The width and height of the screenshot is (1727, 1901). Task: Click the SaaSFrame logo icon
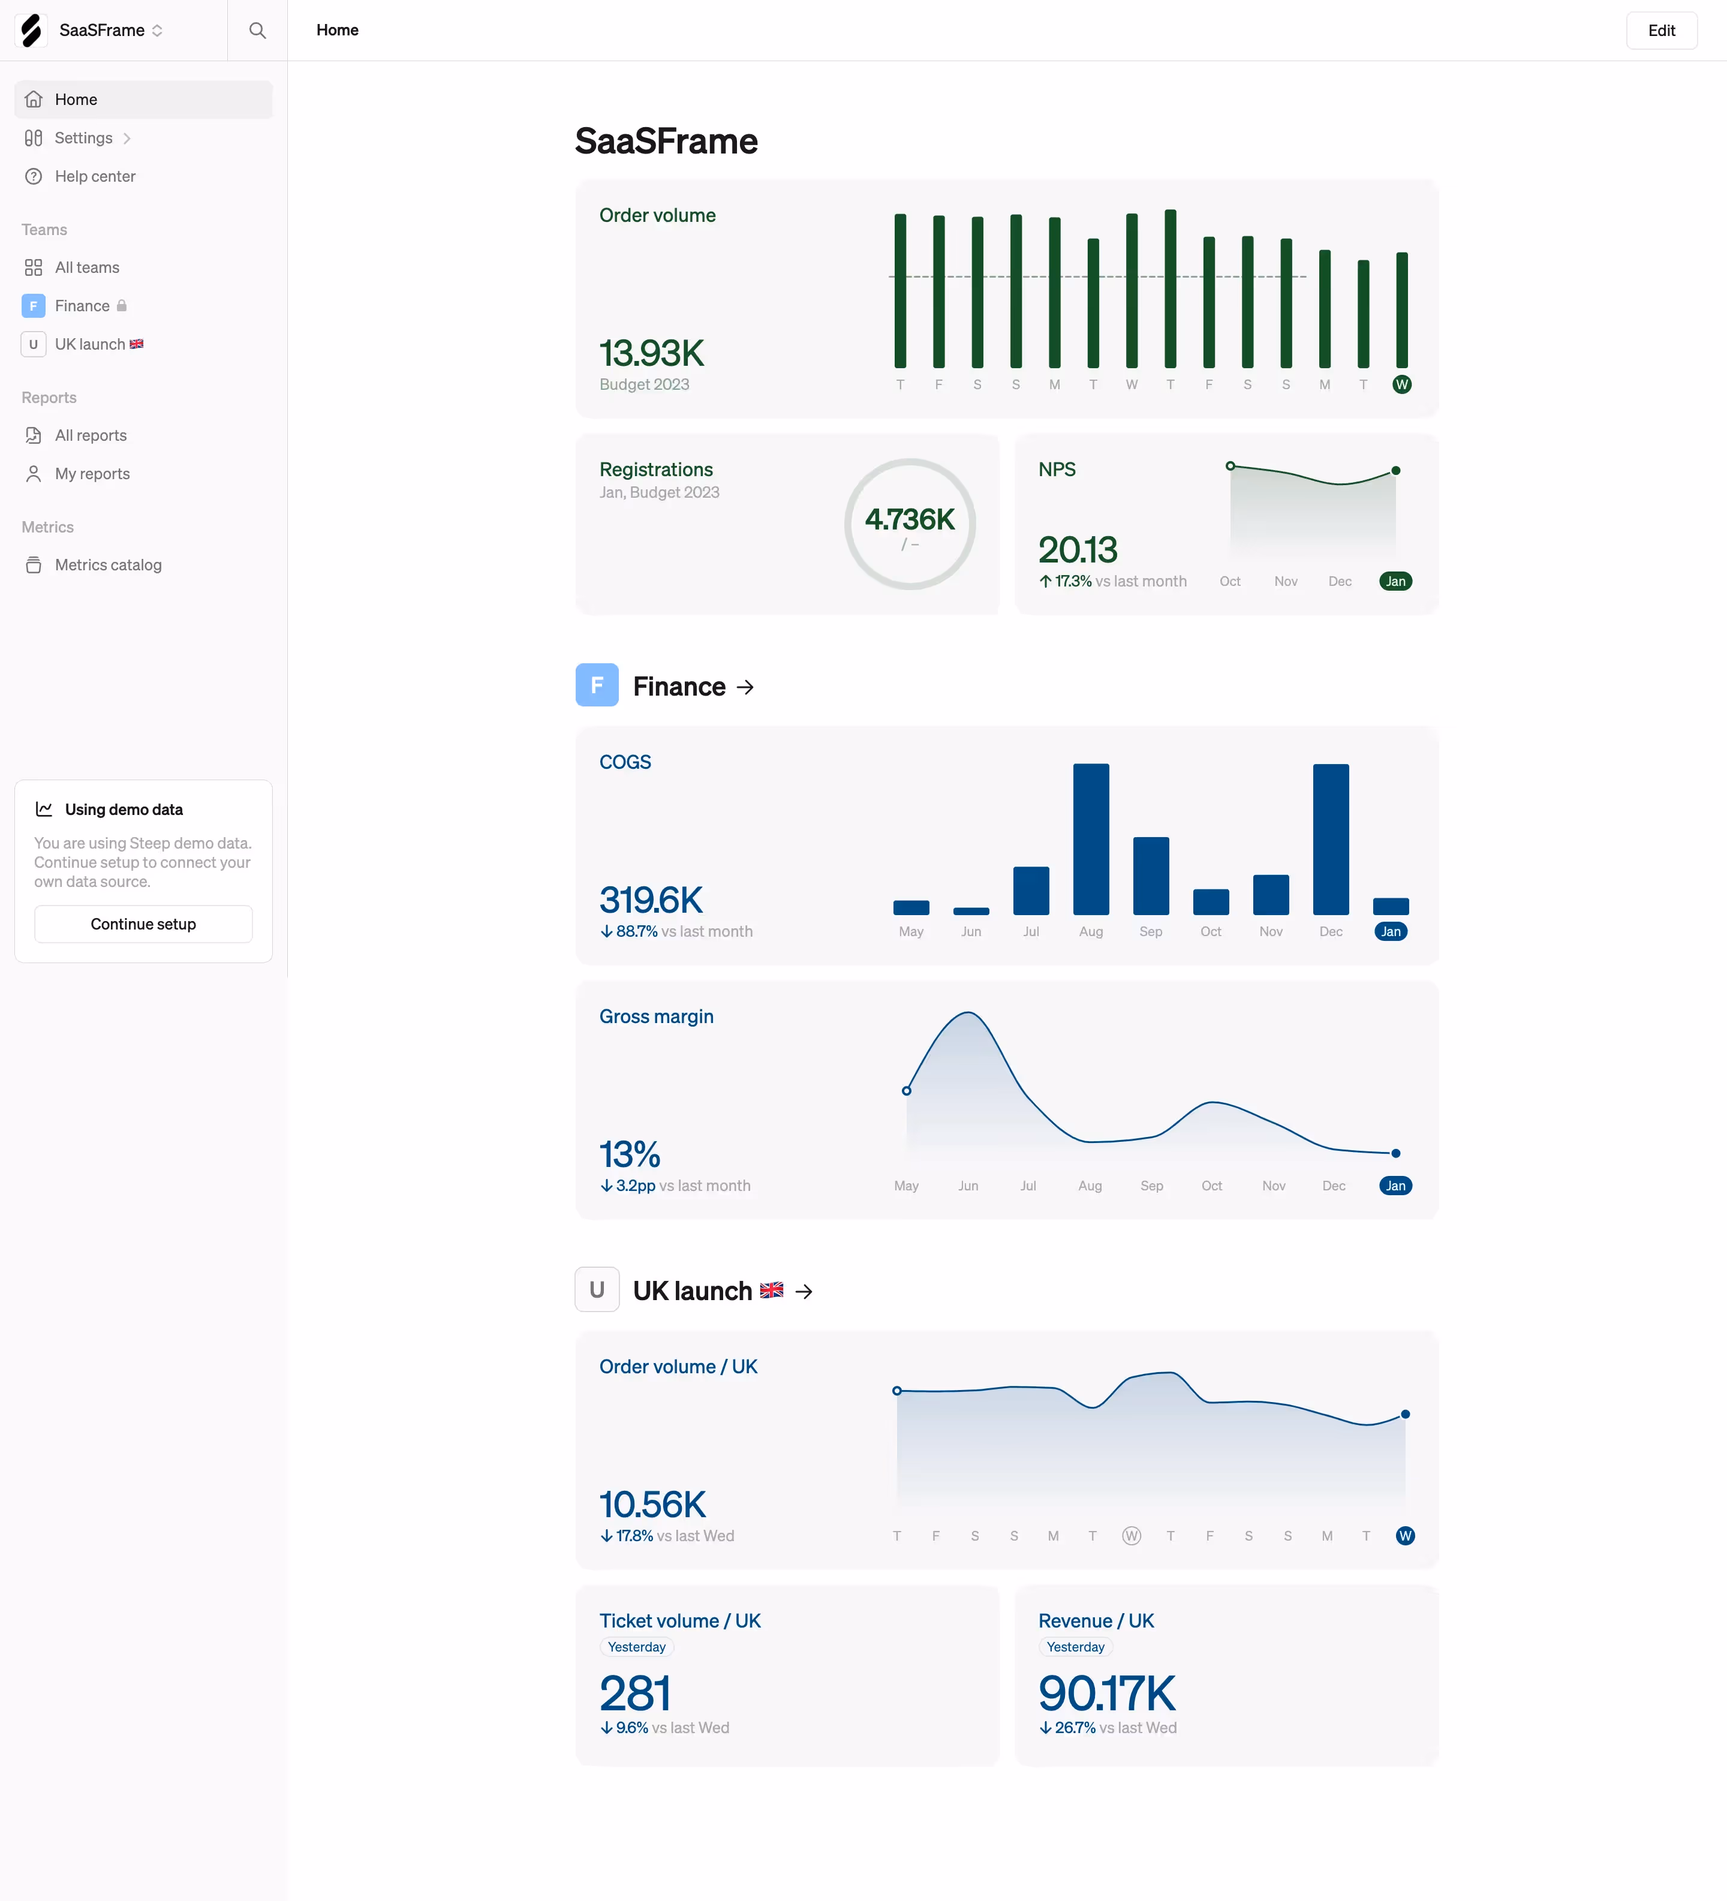pos(30,30)
